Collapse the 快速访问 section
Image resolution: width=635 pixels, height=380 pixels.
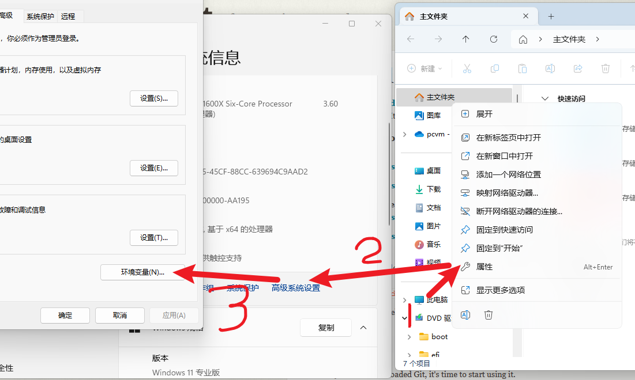pos(545,98)
